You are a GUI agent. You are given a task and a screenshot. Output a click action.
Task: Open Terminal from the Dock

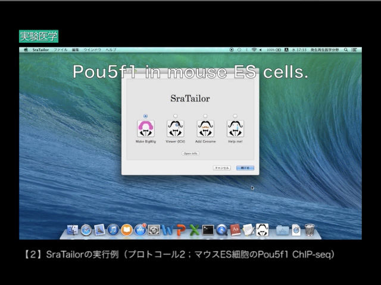(x=208, y=229)
